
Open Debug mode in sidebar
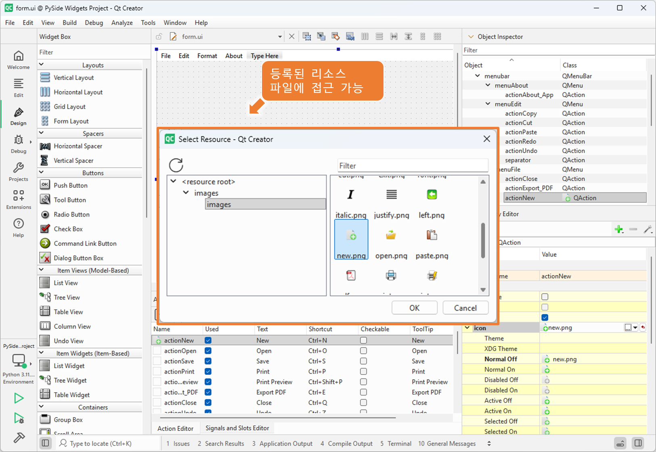click(19, 144)
